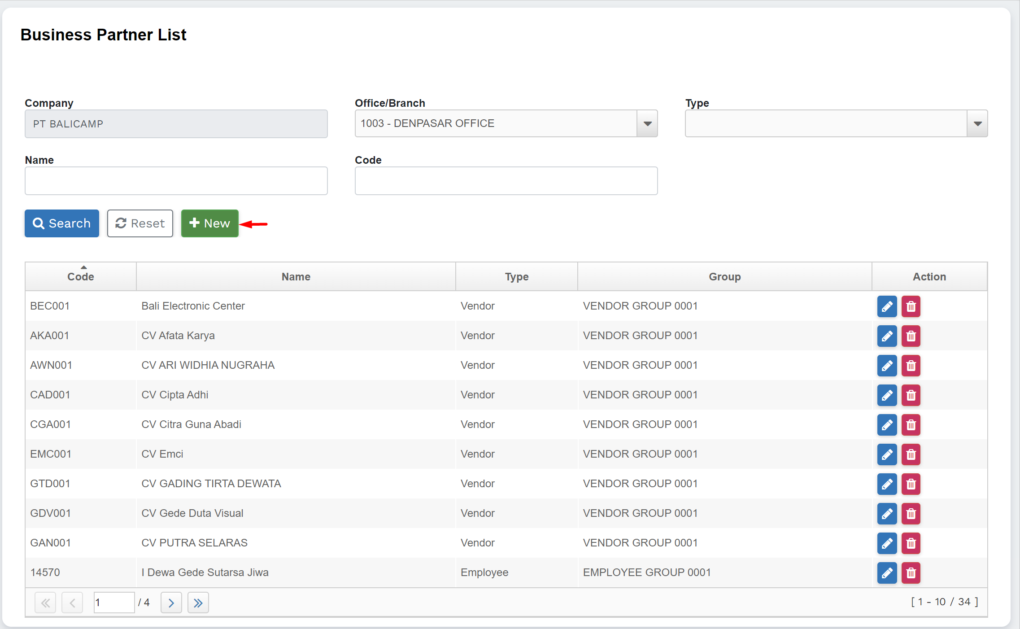Delete the CV Afata Karya partner
Screen dimensions: 1020x629
911,336
